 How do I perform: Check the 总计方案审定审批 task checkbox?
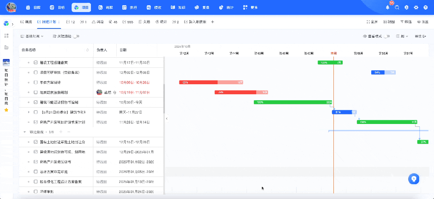pos(35,172)
